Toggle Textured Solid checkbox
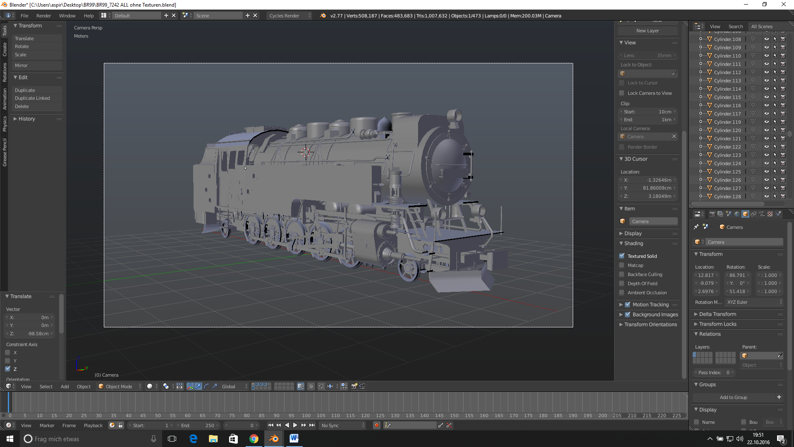The height and width of the screenshot is (447, 794). [x=622, y=256]
